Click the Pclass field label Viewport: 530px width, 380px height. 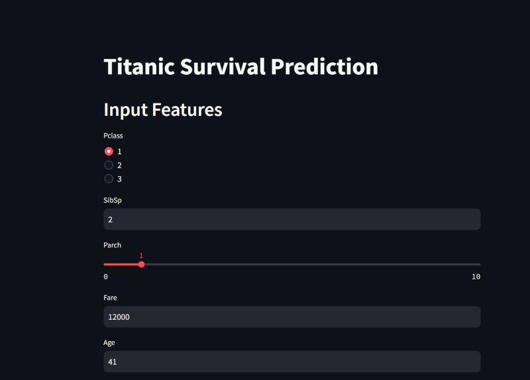click(113, 136)
